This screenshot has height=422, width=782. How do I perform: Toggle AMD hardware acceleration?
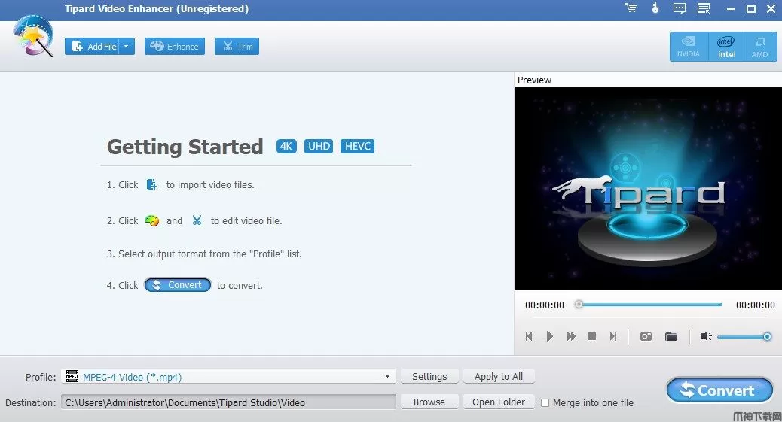(x=759, y=47)
